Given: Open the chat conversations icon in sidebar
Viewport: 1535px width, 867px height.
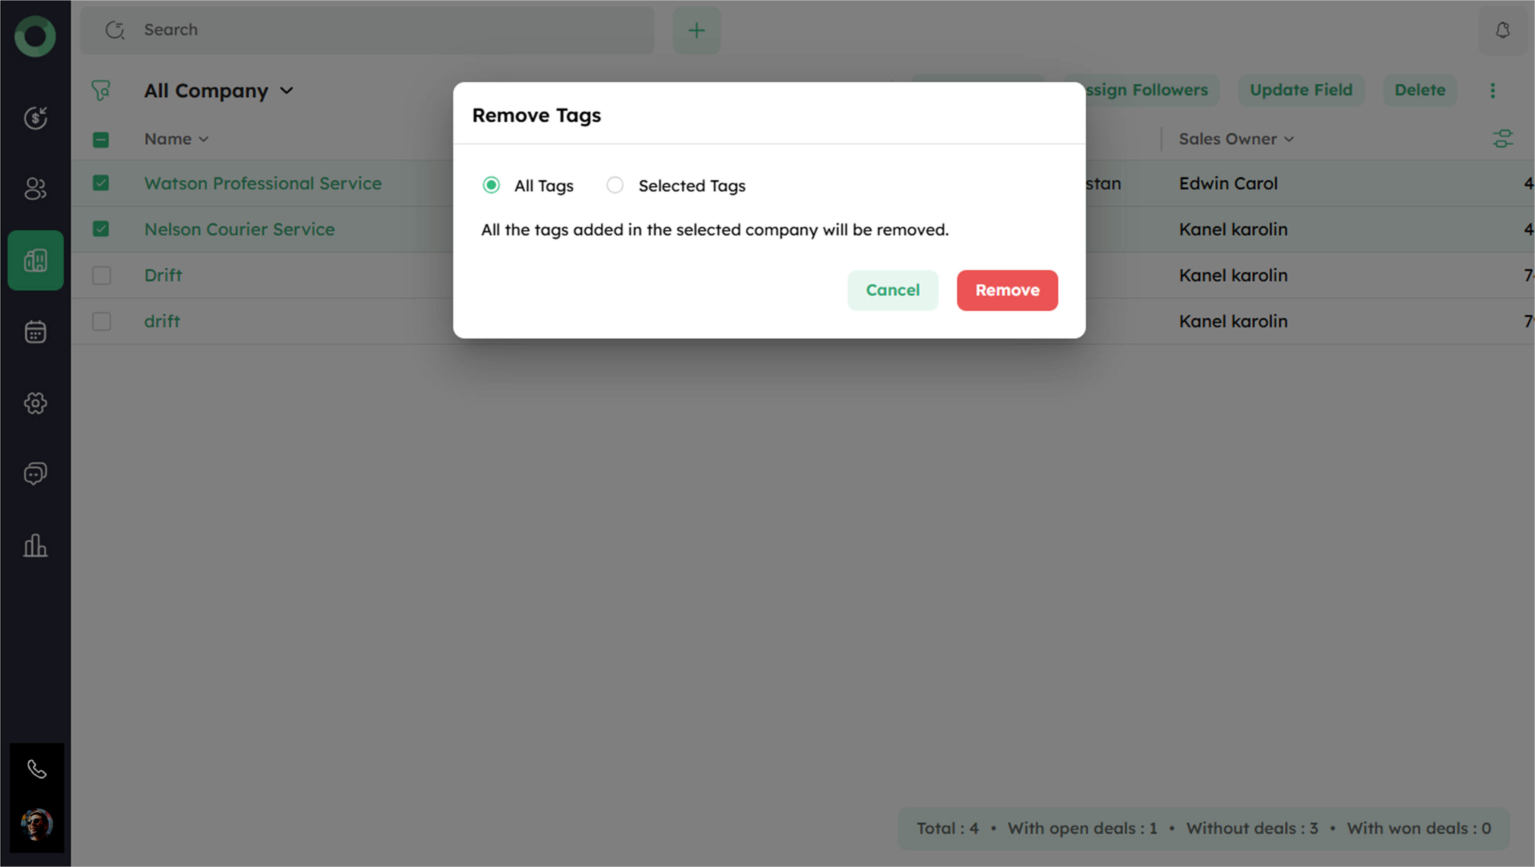Looking at the screenshot, I should pyautogui.click(x=35, y=474).
